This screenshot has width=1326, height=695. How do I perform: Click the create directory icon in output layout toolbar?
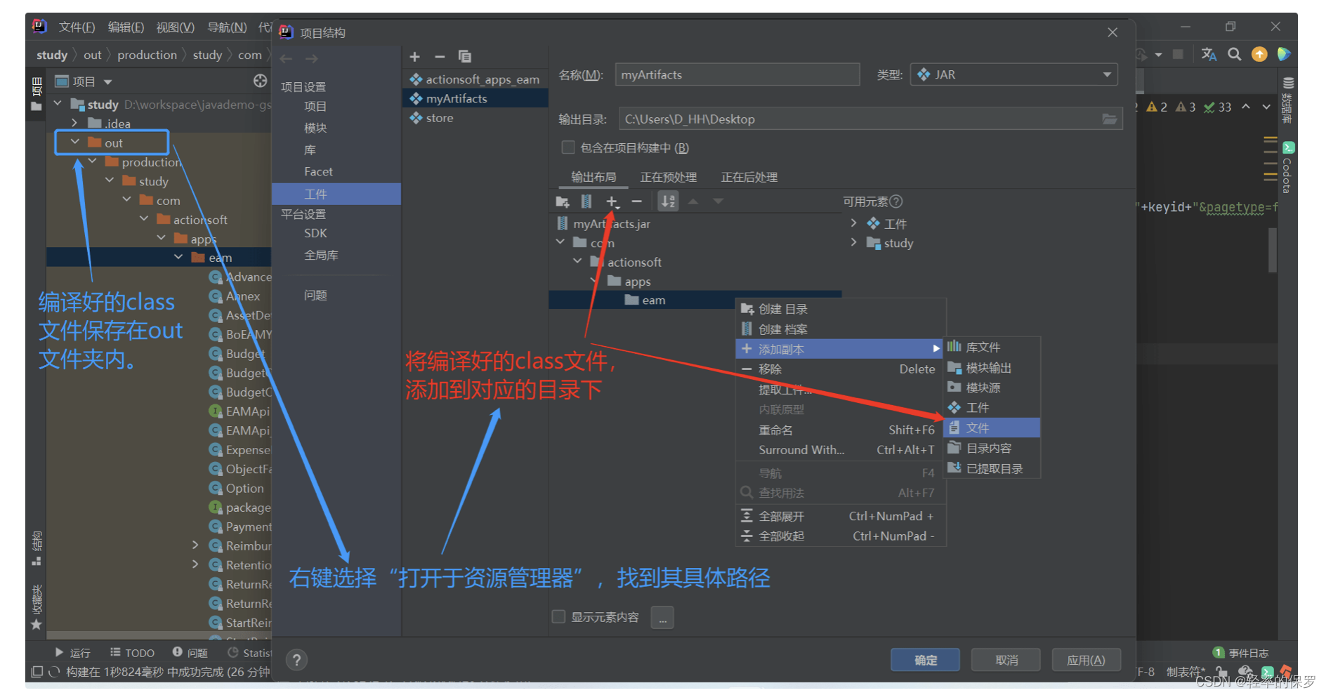point(563,202)
